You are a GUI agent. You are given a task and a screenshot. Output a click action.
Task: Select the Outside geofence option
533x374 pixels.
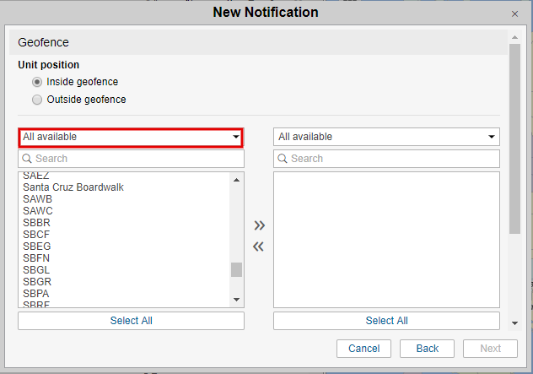(x=36, y=100)
